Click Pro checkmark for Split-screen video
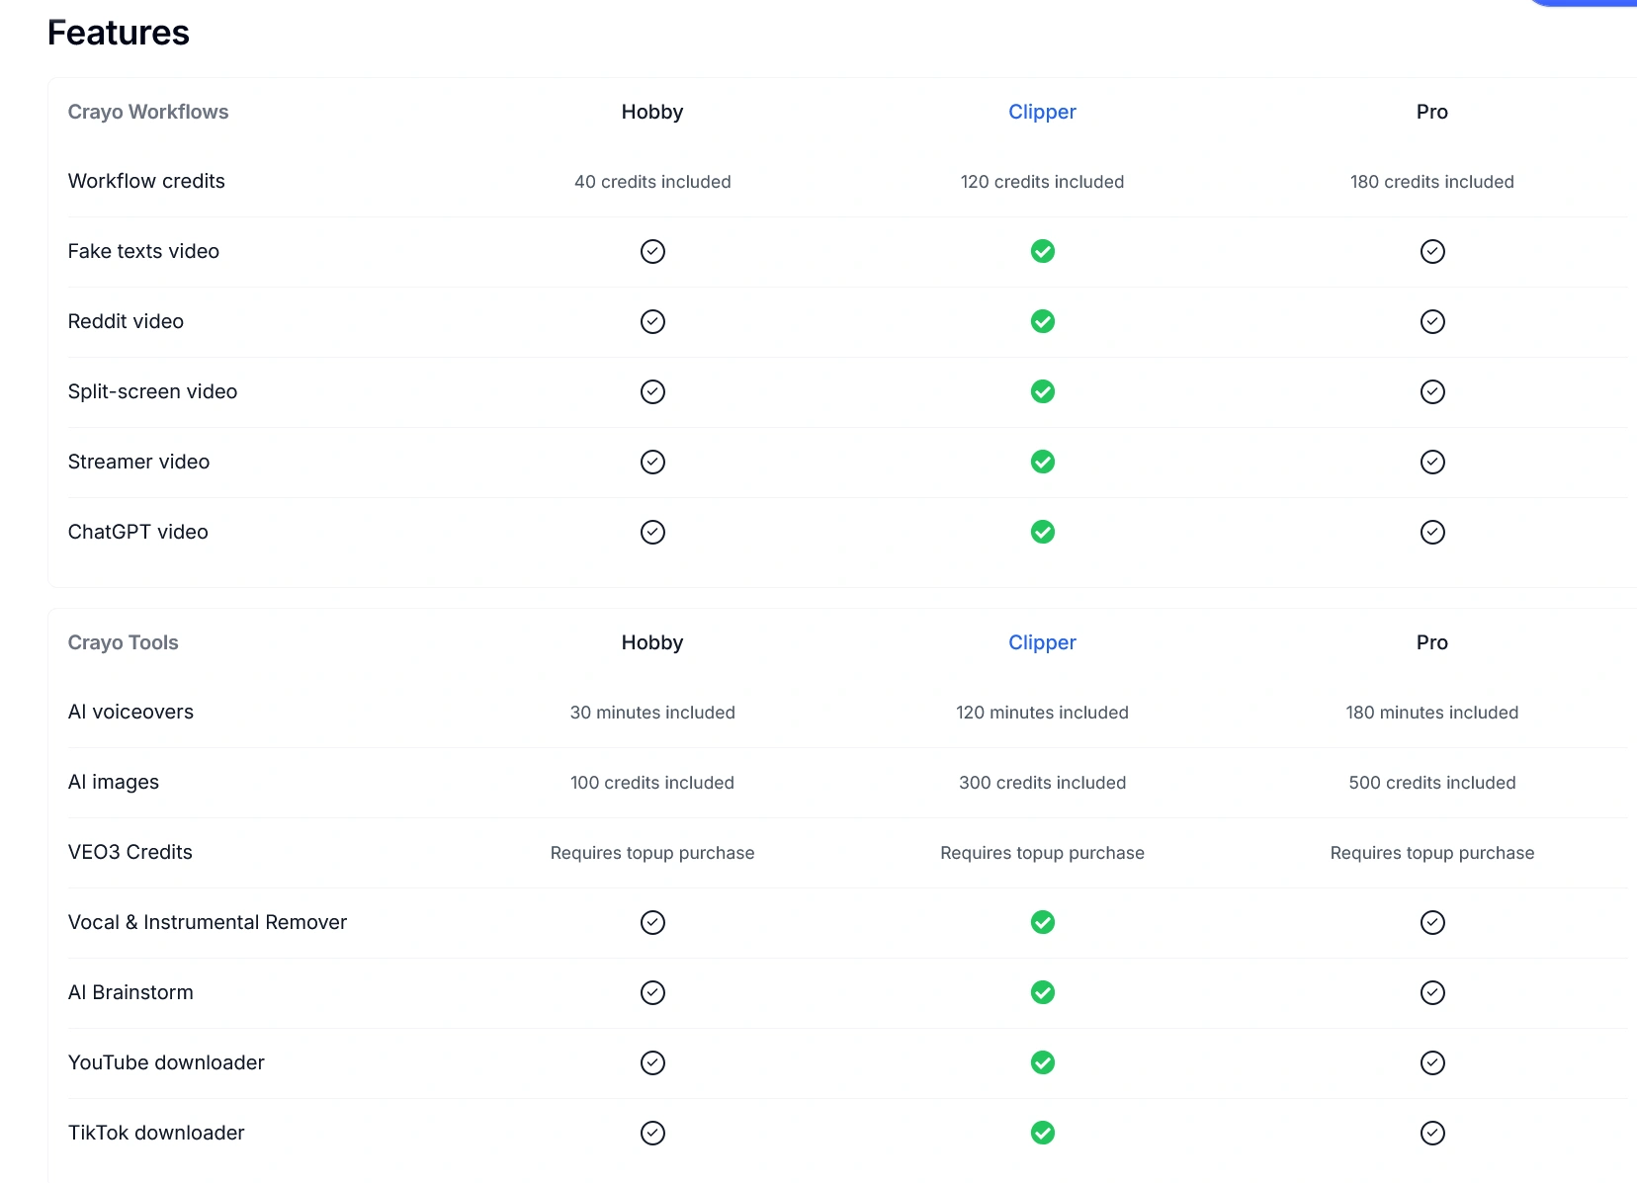The image size is (1637, 1183). click(1431, 391)
